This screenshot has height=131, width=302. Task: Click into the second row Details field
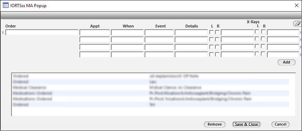191,40
